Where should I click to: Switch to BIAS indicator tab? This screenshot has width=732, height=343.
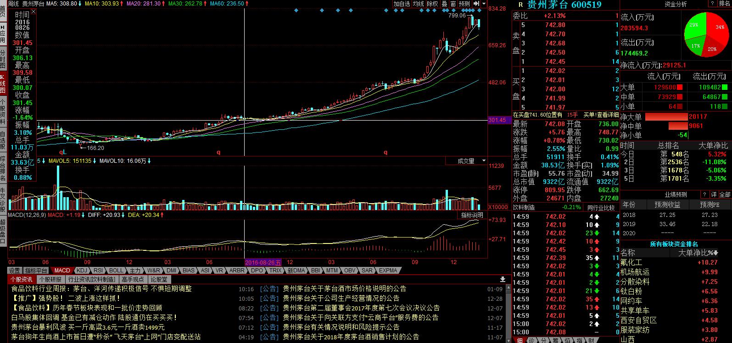point(189,271)
